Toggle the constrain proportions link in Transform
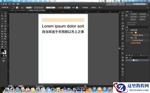This screenshot has width=150, height=93. (148, 15)
